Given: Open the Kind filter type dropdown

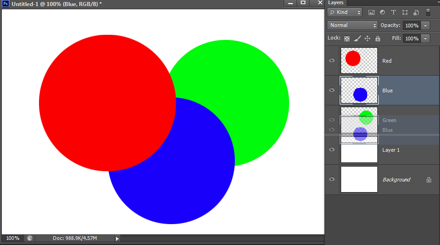Looking at the screenshot, I should pos(344,13).
